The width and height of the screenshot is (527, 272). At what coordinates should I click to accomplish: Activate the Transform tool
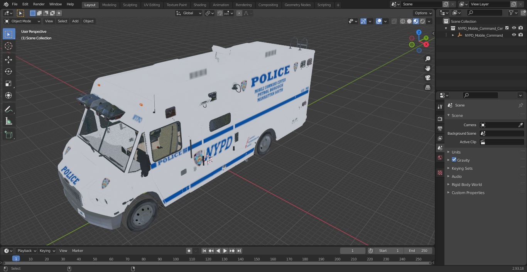pos(8,95)
